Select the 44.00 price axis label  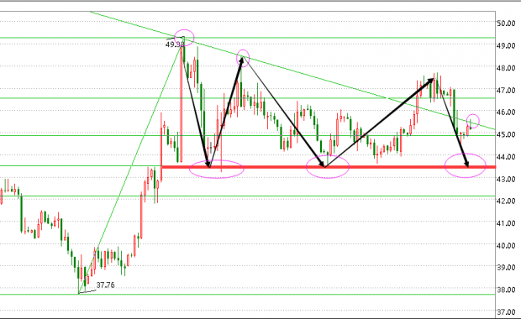point(506,157)
